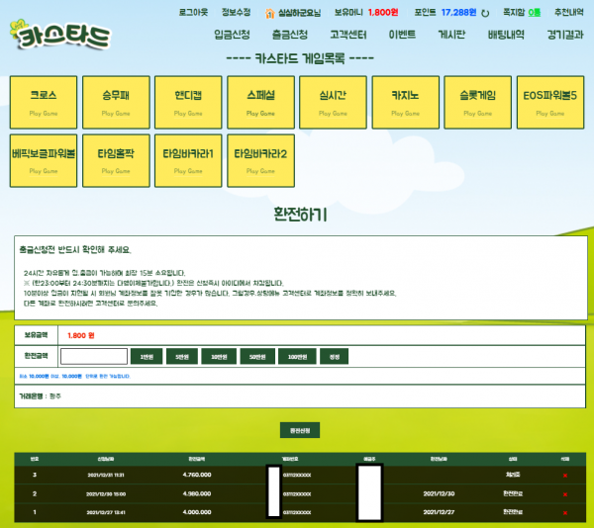
Task: Add 100만원 to the withdrawal amount
Action: (297, 356)
